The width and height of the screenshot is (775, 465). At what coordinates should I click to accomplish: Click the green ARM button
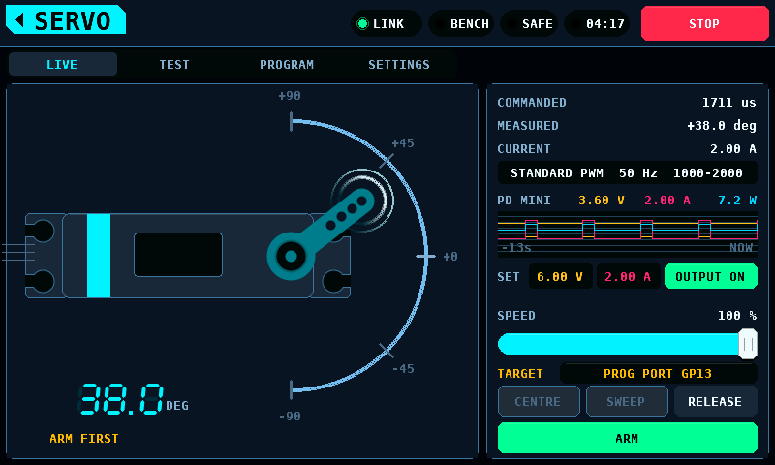tap(627, 438)
